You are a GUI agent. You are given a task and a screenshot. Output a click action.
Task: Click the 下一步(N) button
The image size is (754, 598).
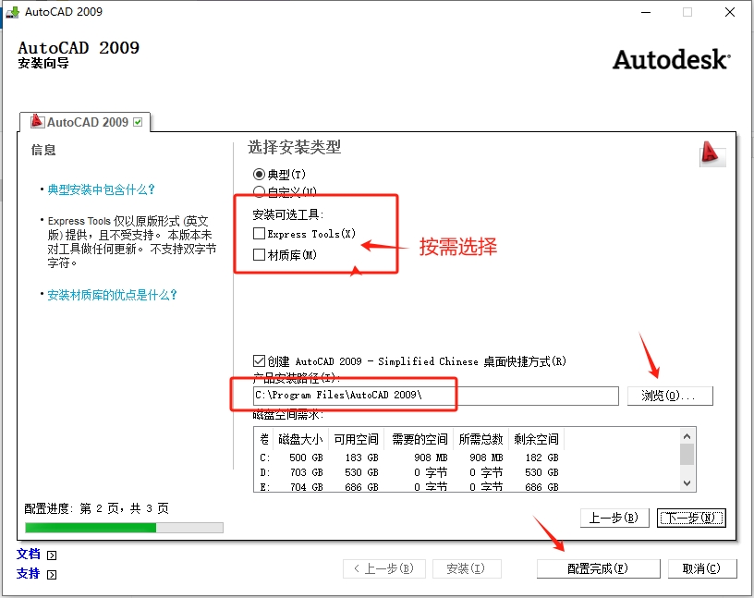691,518
